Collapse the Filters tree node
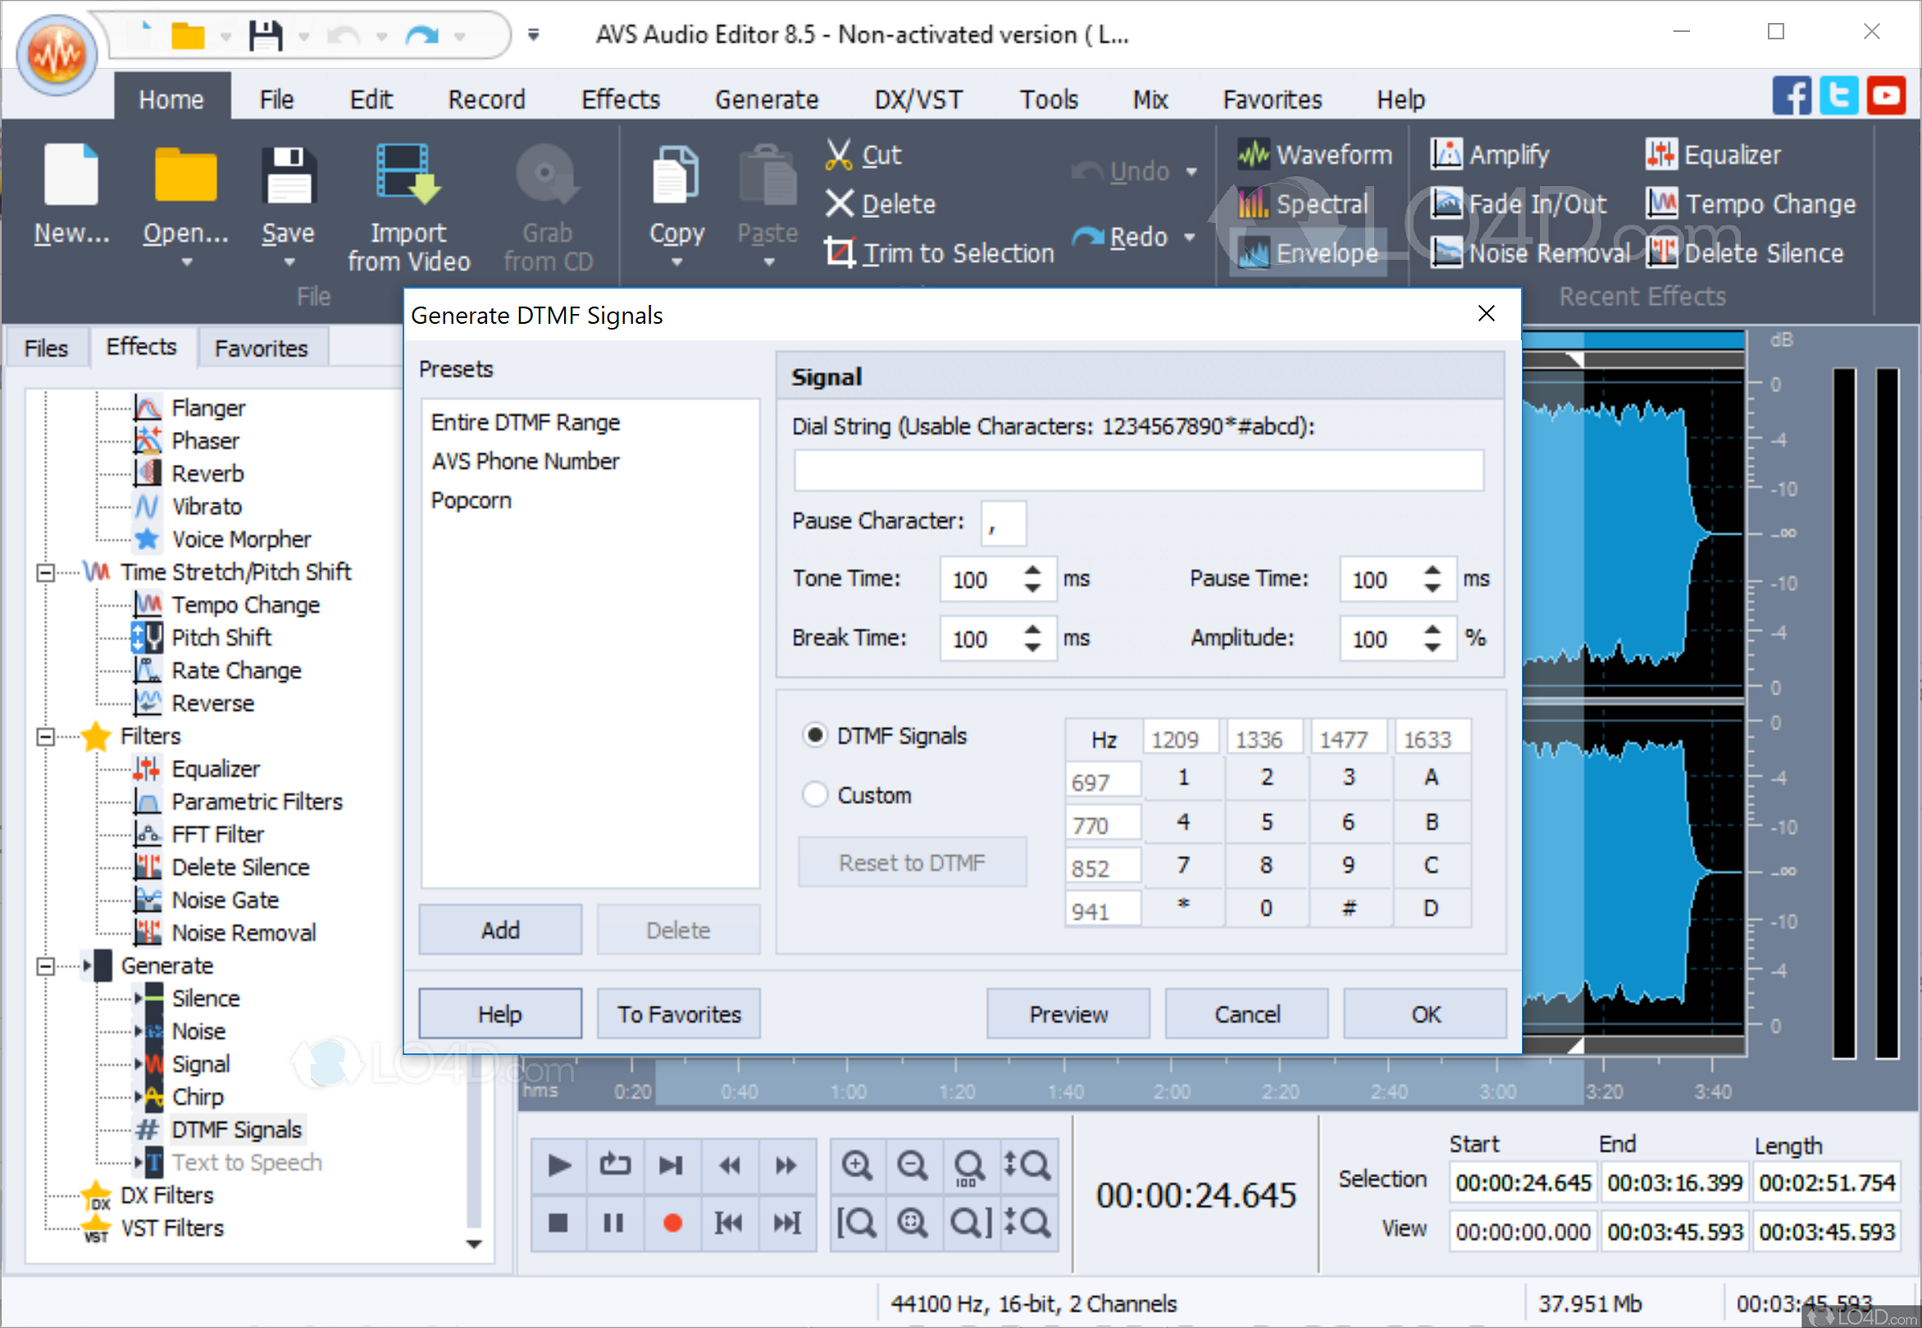 click(x=47, y=736)
